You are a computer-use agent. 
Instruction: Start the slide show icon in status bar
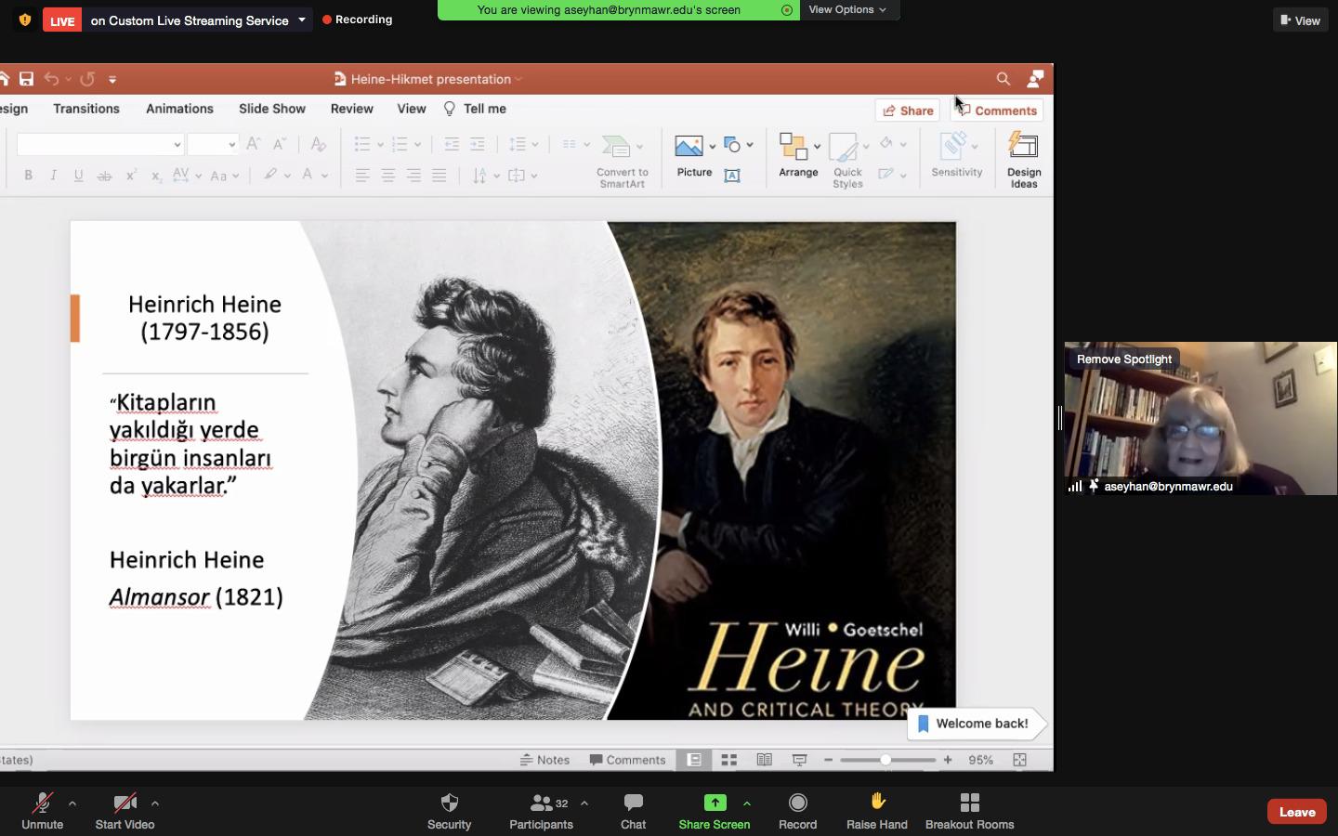[x=799, y=760]
